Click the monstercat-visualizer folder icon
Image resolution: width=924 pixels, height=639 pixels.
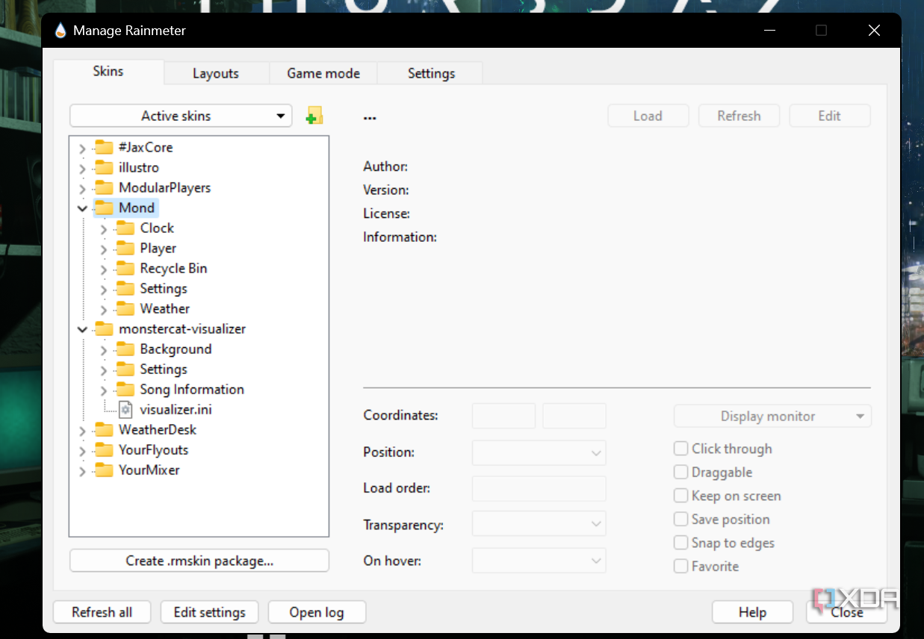(104, 328)
